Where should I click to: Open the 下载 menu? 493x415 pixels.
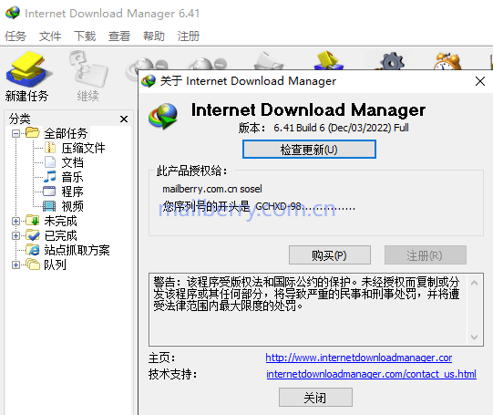(85, 36)
